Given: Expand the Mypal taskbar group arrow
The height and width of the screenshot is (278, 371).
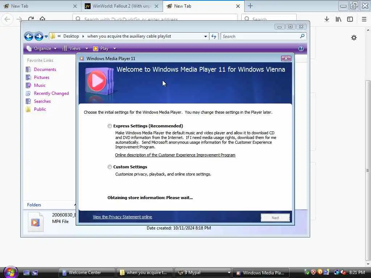Looking at the screenshot, I should point(229,273).
